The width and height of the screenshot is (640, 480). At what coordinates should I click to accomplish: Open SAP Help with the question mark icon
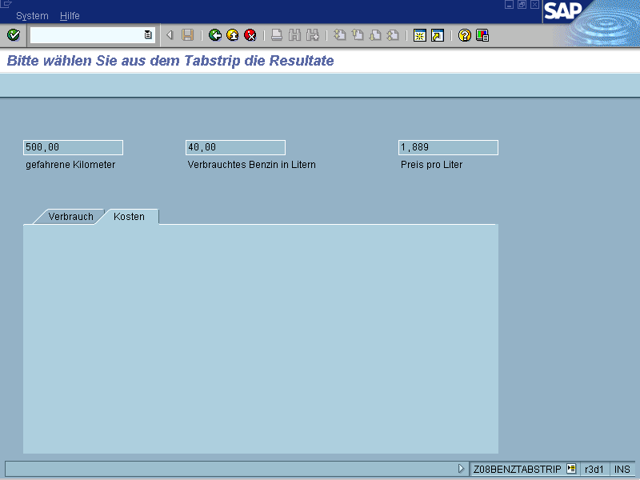coord(465,35)
